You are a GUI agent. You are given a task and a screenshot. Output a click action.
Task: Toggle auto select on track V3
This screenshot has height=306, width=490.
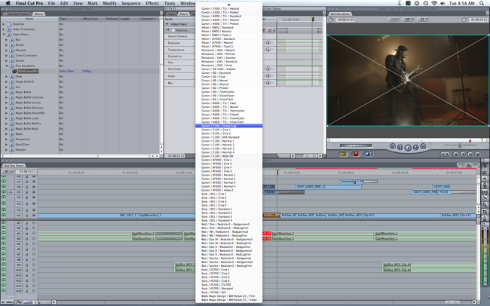[33, 203]
